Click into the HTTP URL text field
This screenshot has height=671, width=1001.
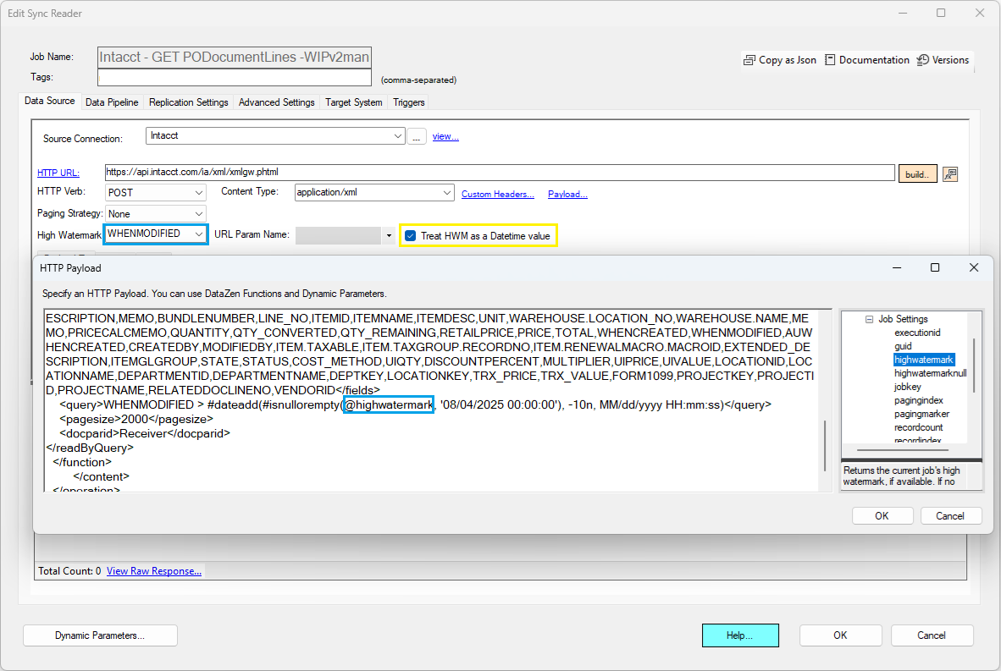[500, 173]
